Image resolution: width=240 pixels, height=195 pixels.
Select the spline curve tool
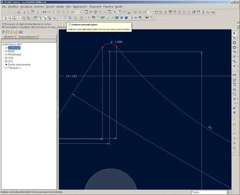click(234, 61)
